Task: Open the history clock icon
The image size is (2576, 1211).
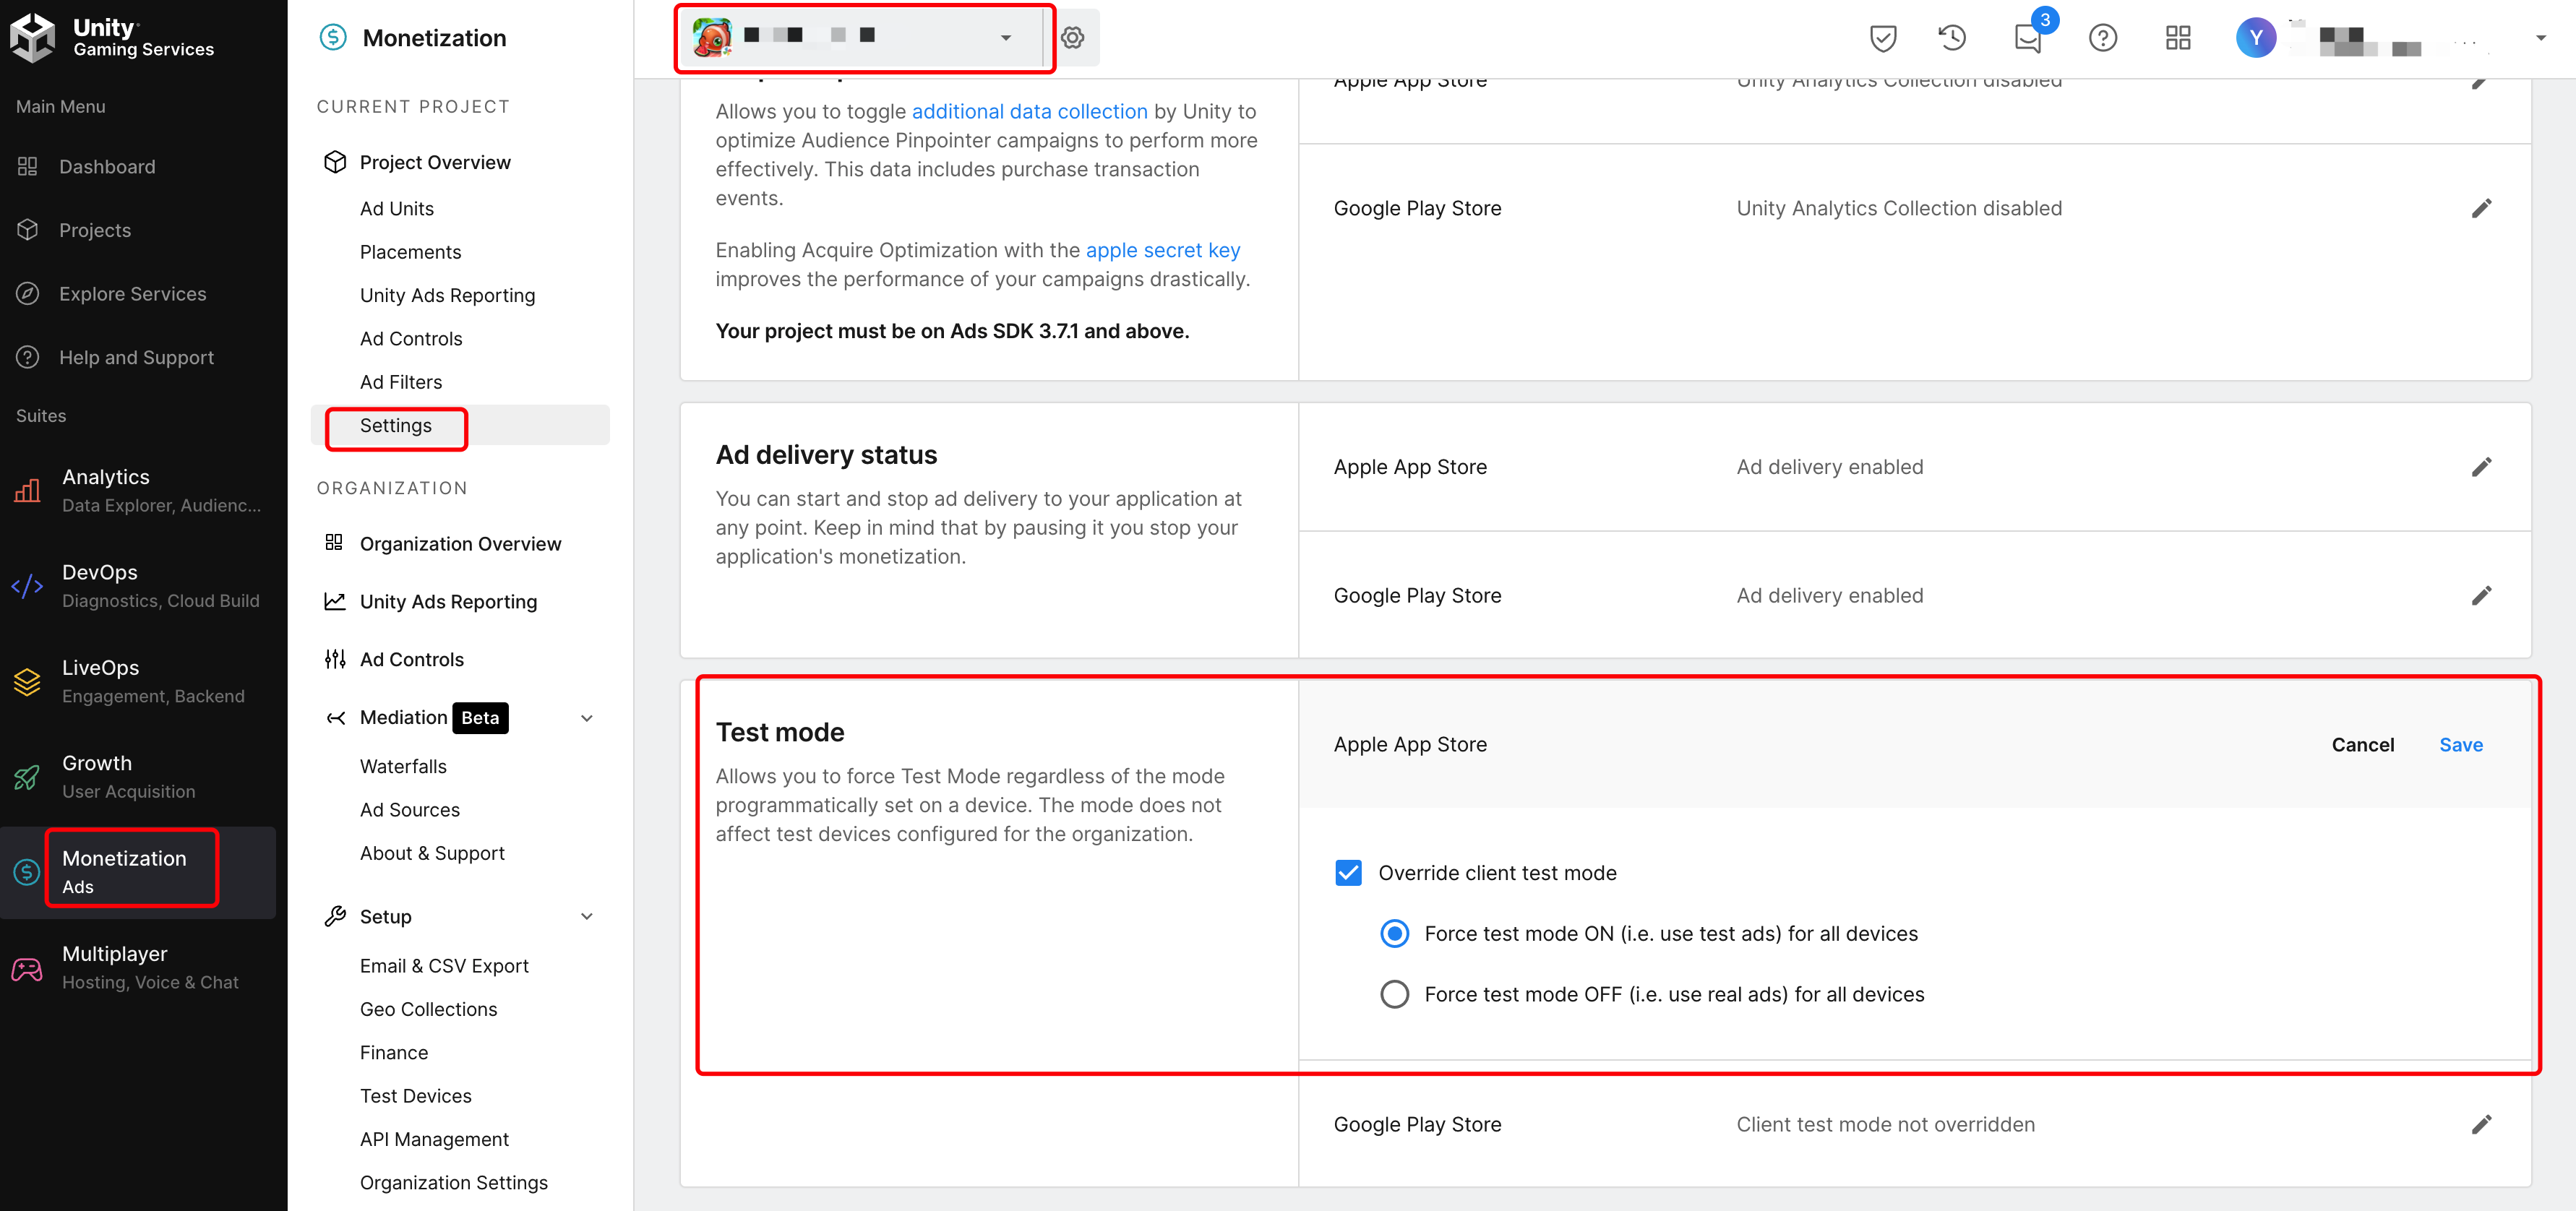Action: pos(1953,38)
